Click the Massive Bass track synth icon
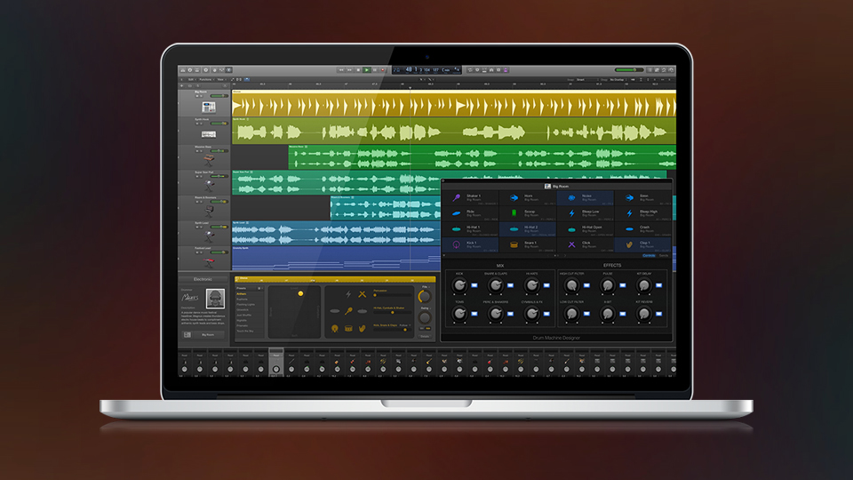The width and height of the screenshot is (853, 480). click(x=209, y=160)
